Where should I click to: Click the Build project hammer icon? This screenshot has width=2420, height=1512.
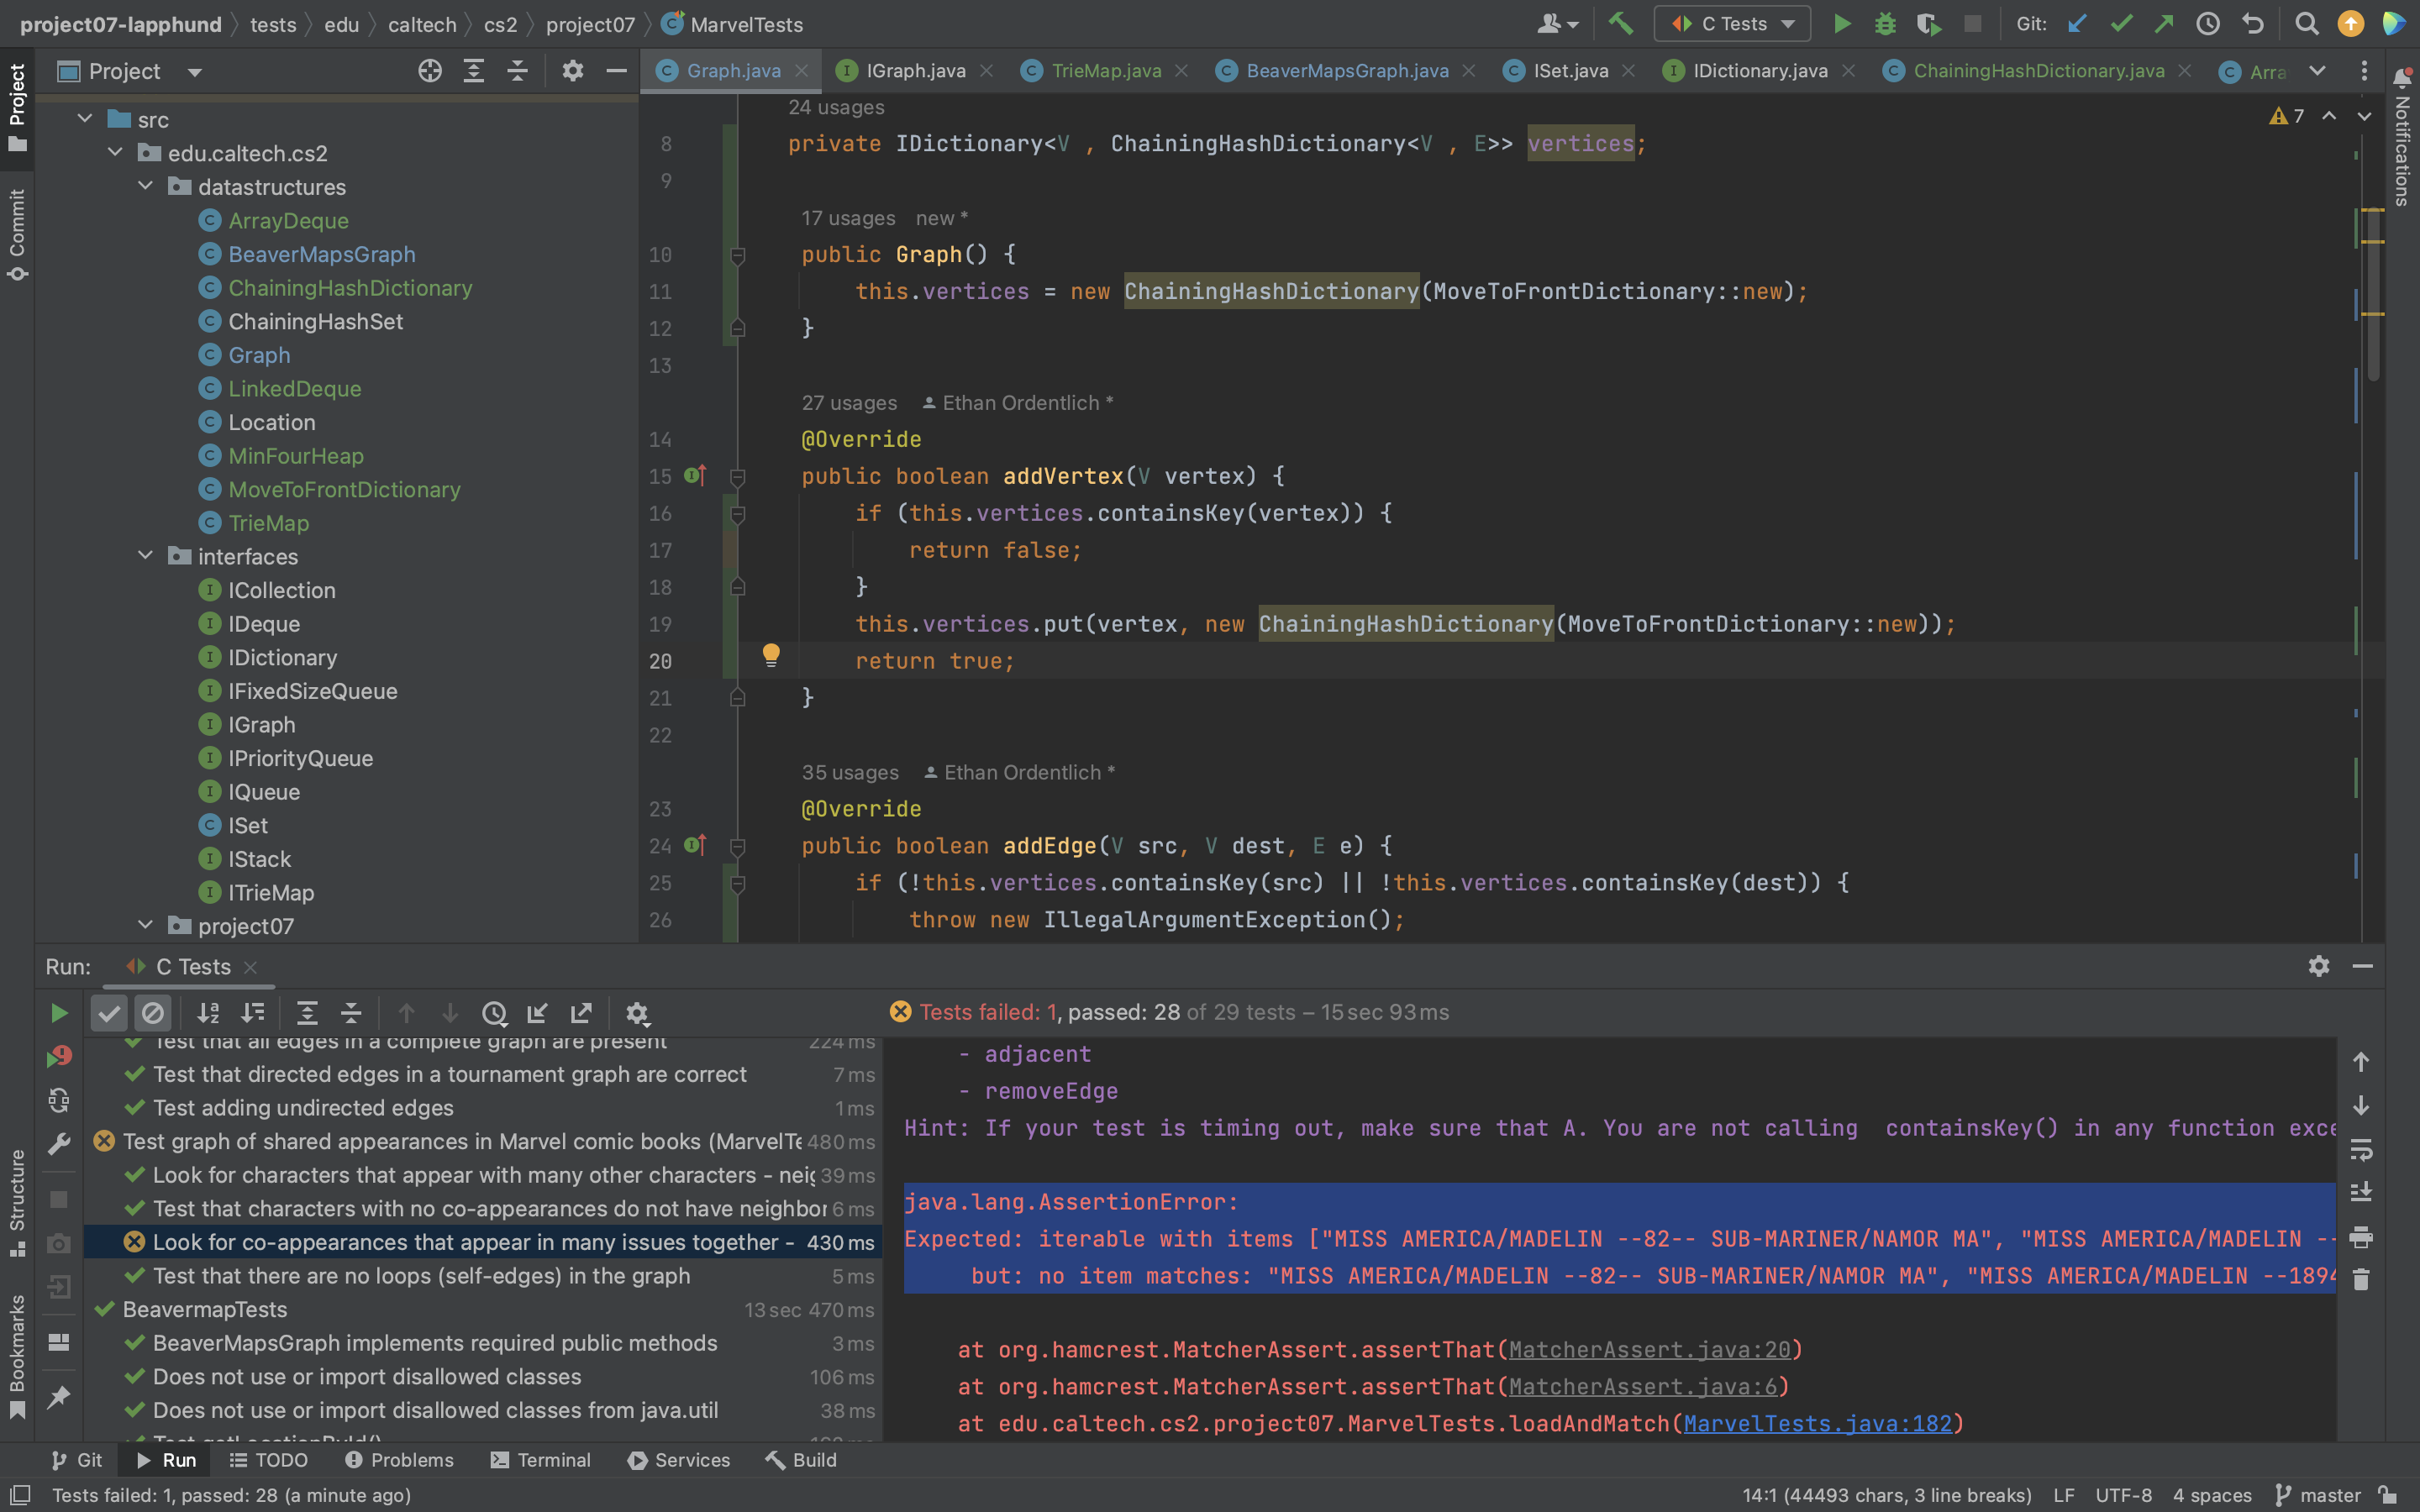1620,24
